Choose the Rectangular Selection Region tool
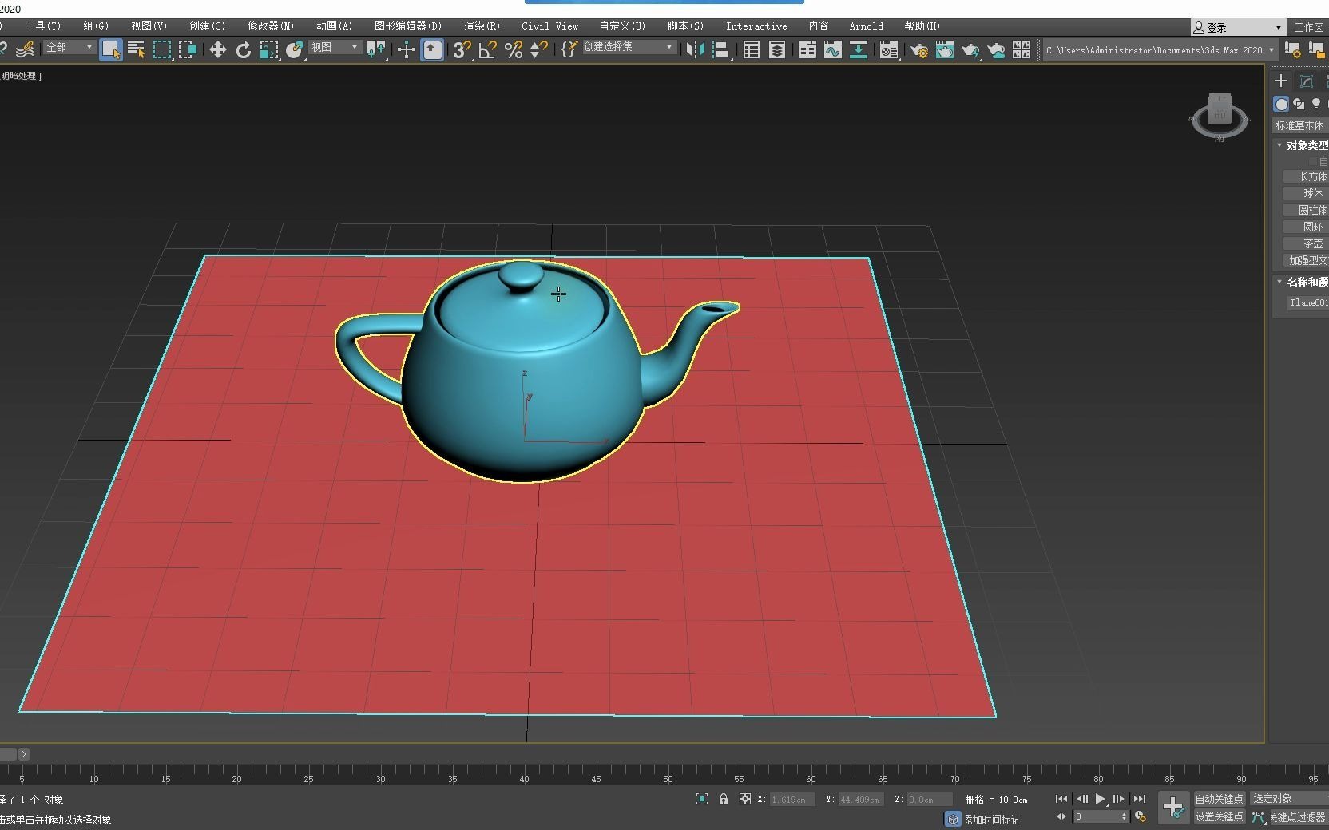This screenshot has width=1329, height=830. (162, 49)
